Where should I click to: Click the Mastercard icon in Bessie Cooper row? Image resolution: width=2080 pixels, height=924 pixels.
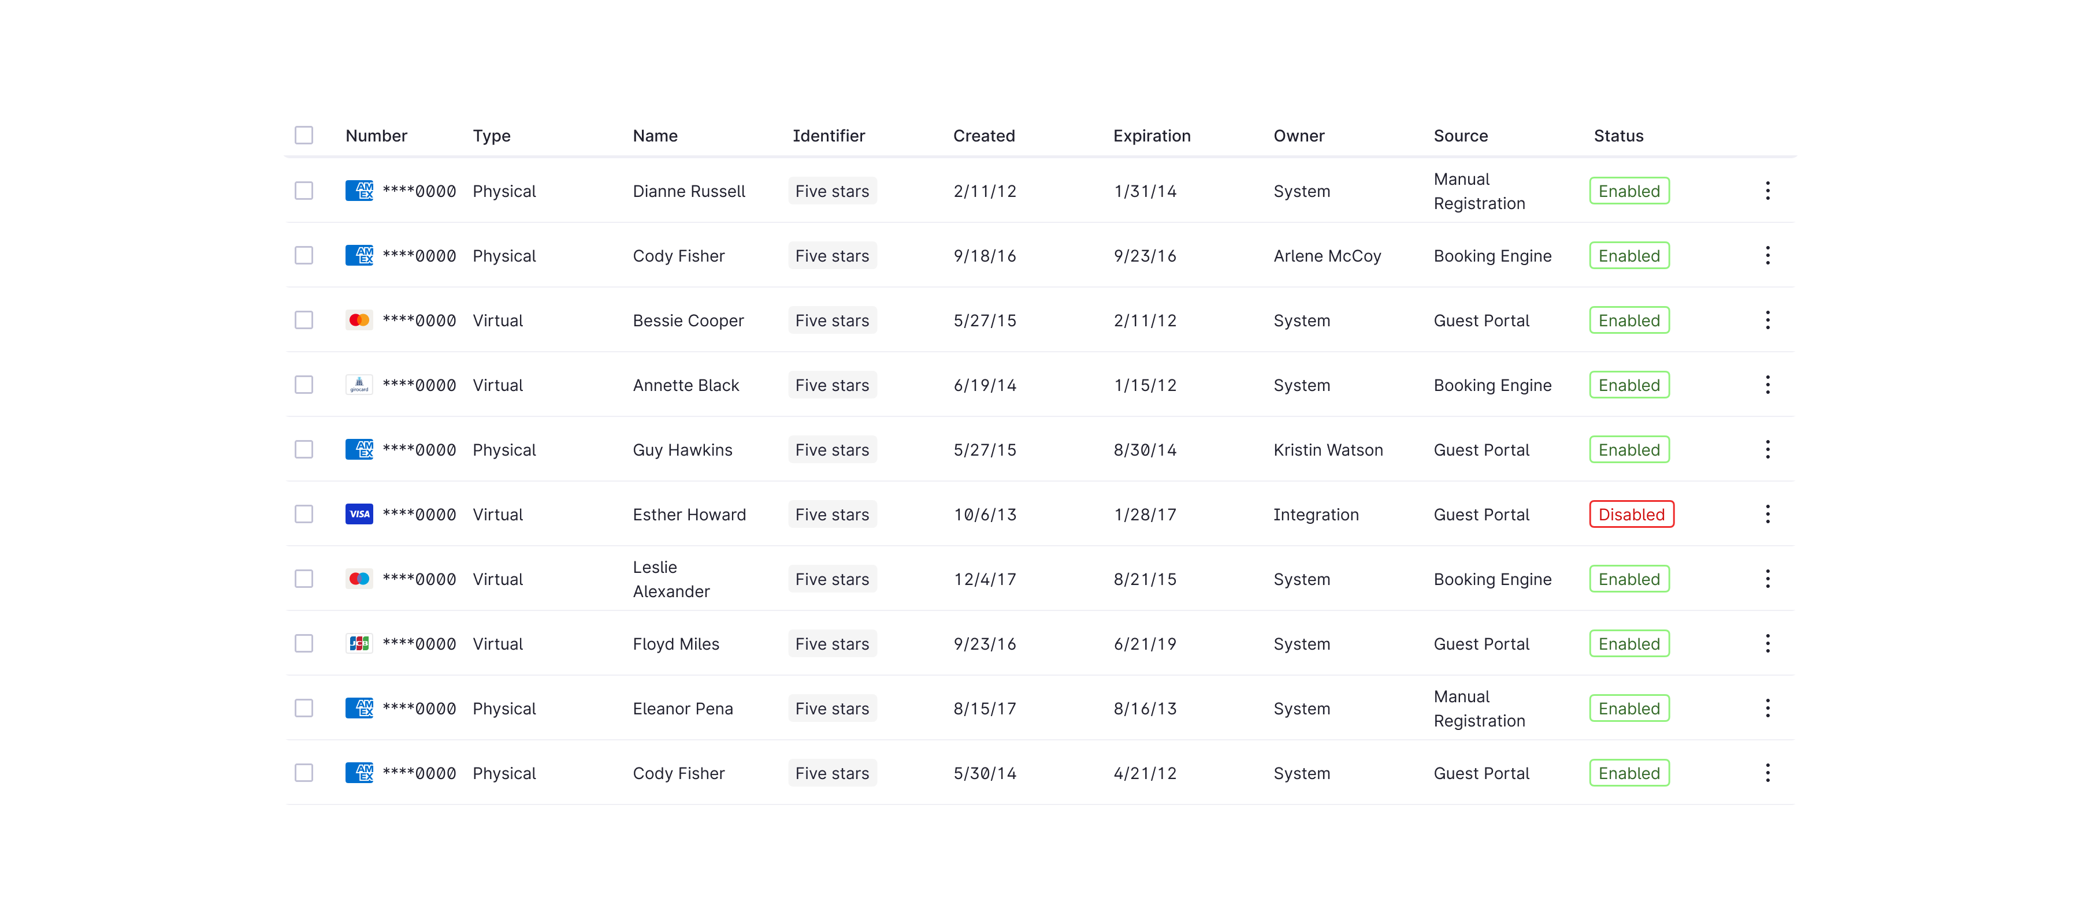tap(358, 321)
